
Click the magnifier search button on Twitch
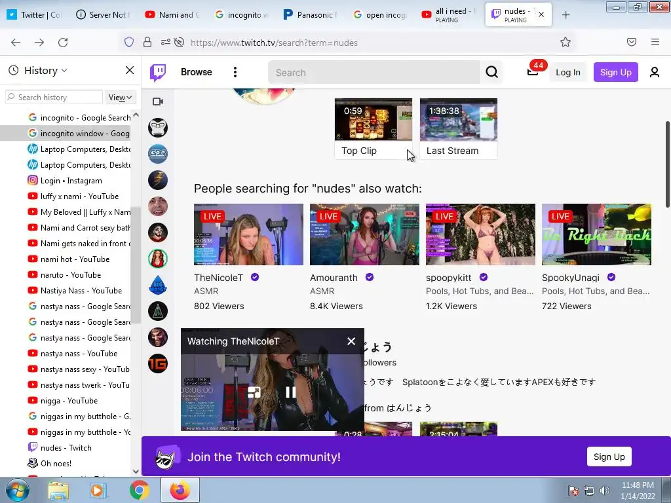pyautogui.click(x=491, y=72)
